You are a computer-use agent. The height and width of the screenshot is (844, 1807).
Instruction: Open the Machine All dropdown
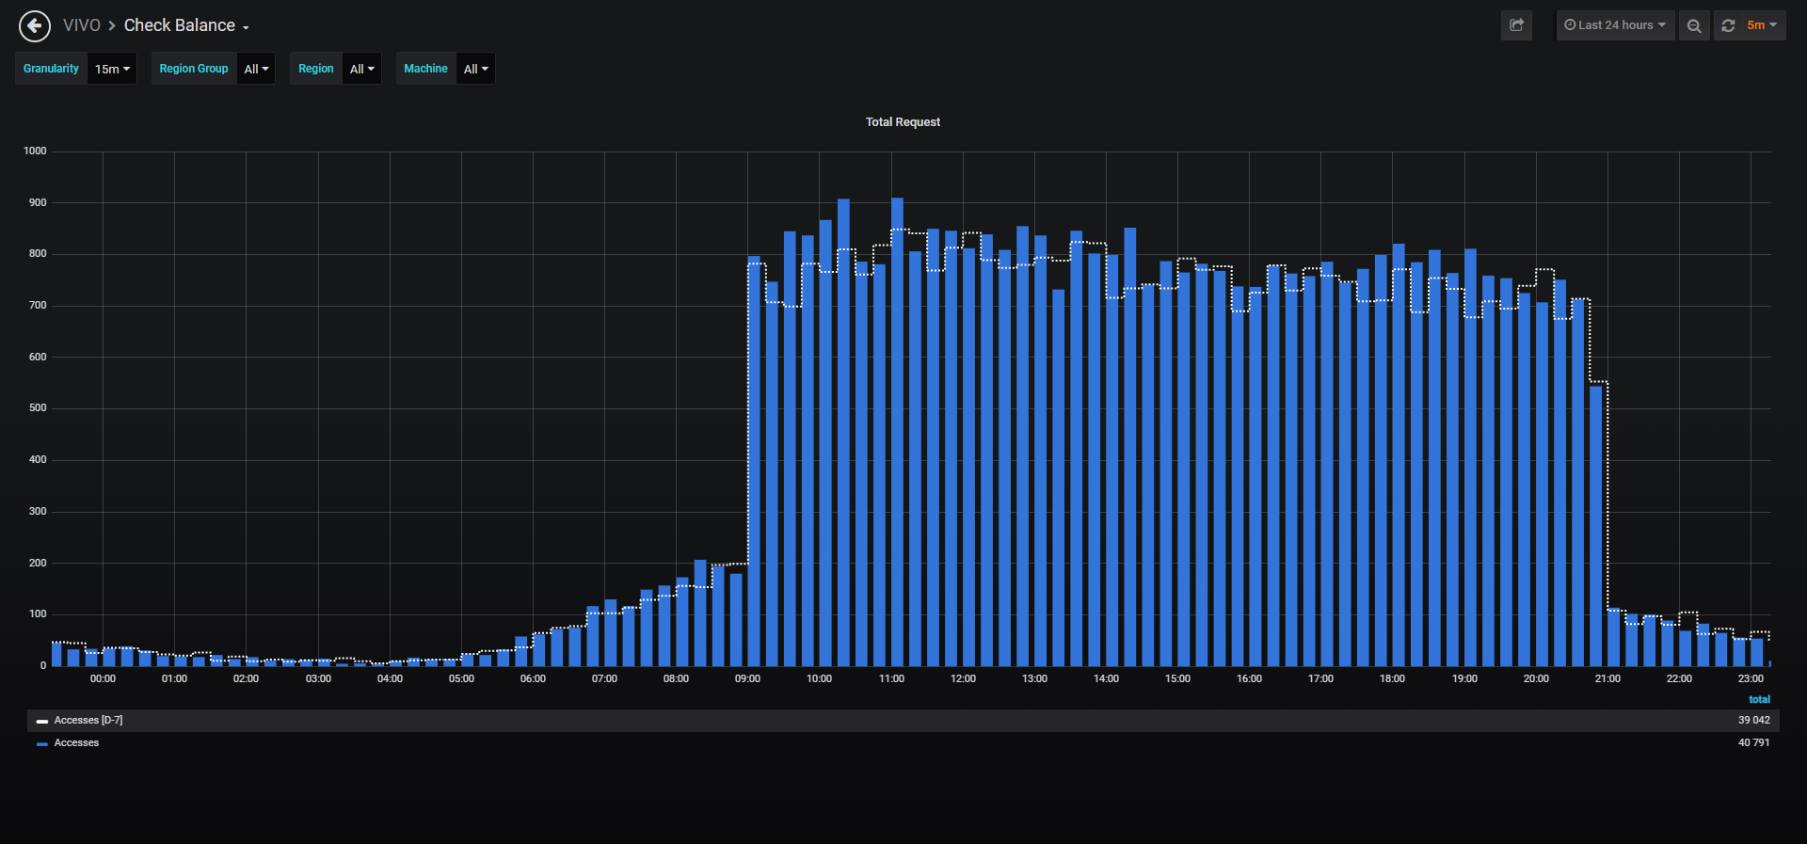(475, 69)
